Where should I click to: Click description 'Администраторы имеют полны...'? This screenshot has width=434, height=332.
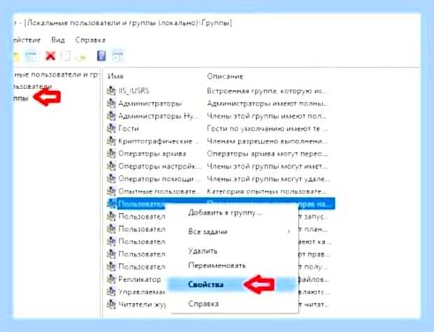tap(267, 103)
